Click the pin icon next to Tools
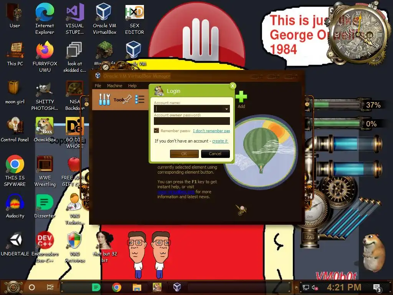The height and width of the screenshot is (295, 393). coord(127,99)
